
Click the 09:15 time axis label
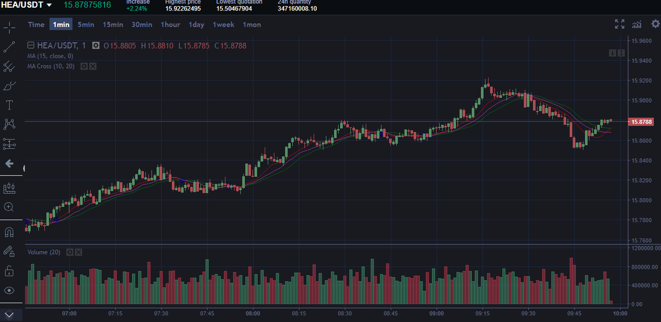(483, 313)
